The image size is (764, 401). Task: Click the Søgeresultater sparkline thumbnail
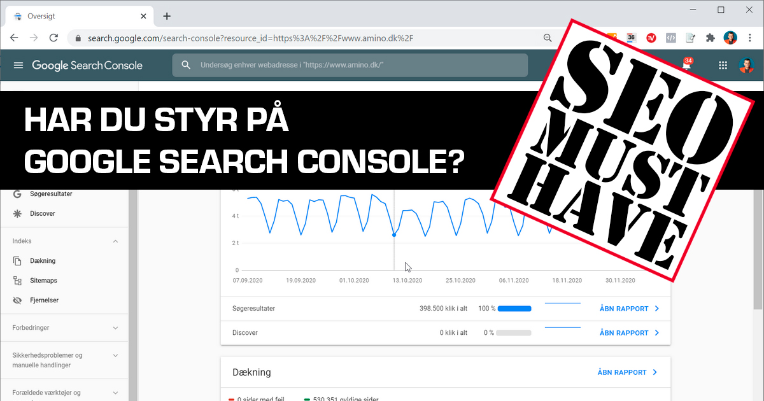click(x=563, y=304)
